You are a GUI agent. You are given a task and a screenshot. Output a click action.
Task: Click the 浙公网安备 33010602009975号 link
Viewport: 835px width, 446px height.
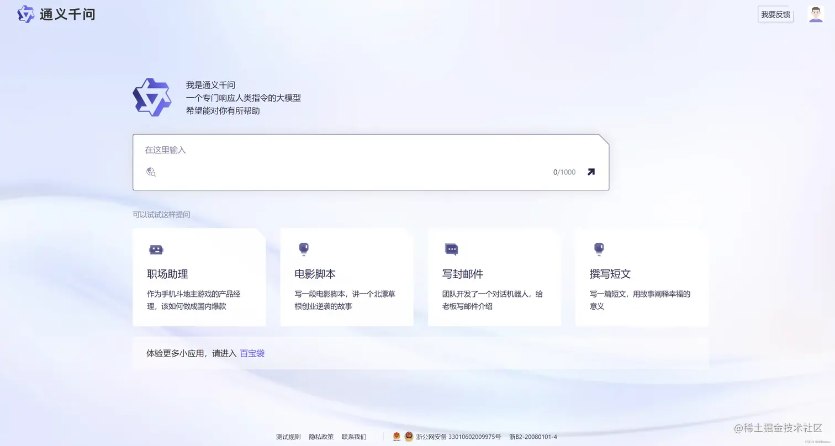[458, 437]
